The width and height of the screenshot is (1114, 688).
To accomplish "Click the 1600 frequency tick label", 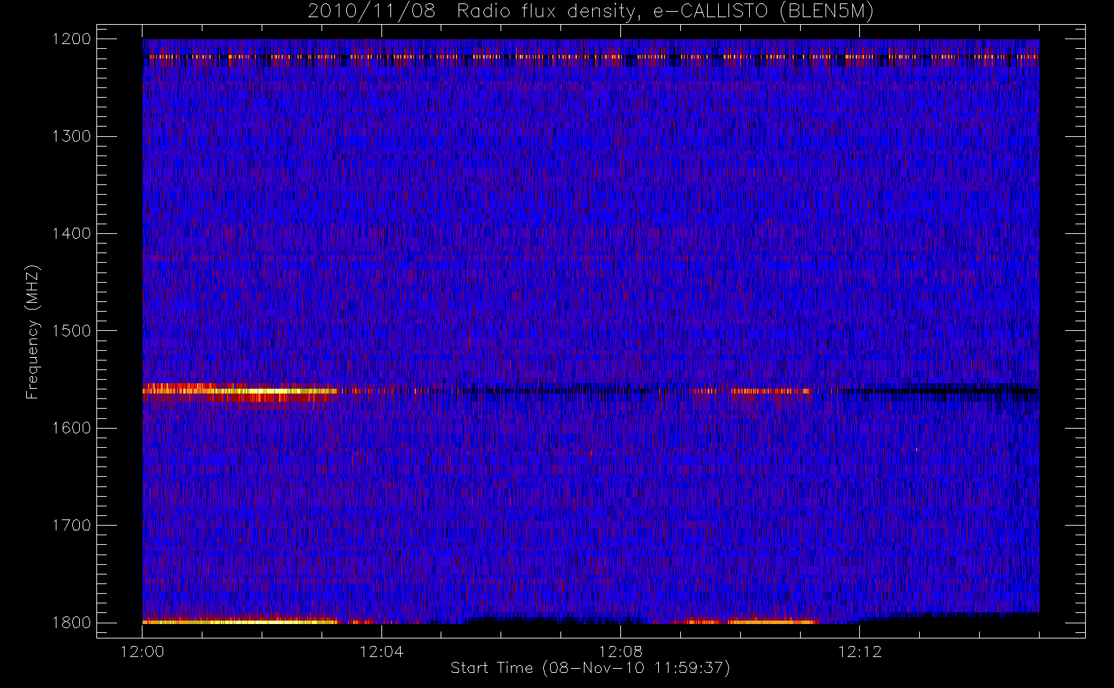I will (x=72, y=428).
